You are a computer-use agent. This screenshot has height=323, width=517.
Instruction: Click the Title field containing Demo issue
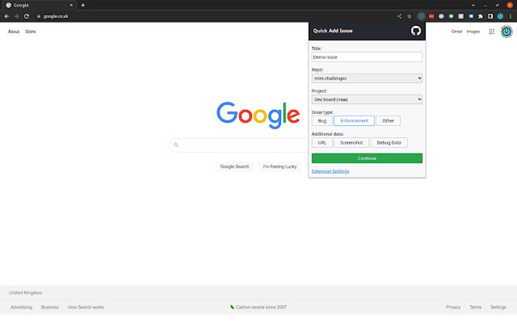click(x=366, y=57)
